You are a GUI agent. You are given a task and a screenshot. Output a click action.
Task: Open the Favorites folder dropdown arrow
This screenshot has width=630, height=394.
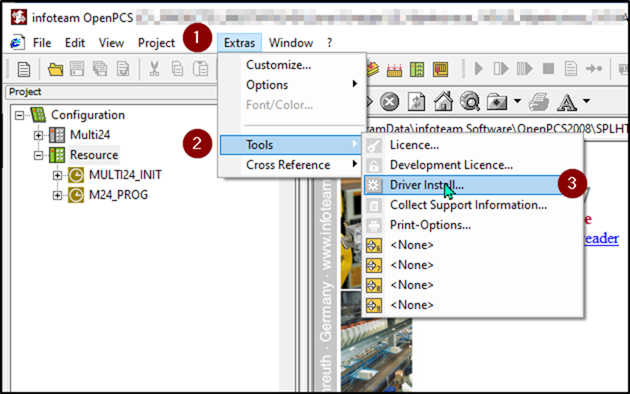click(518, 101)
